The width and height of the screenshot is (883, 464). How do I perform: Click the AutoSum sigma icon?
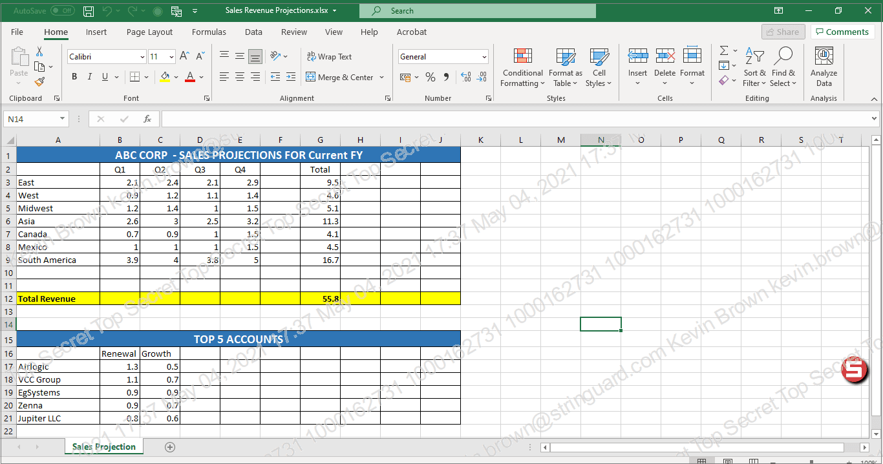point(724,51)
